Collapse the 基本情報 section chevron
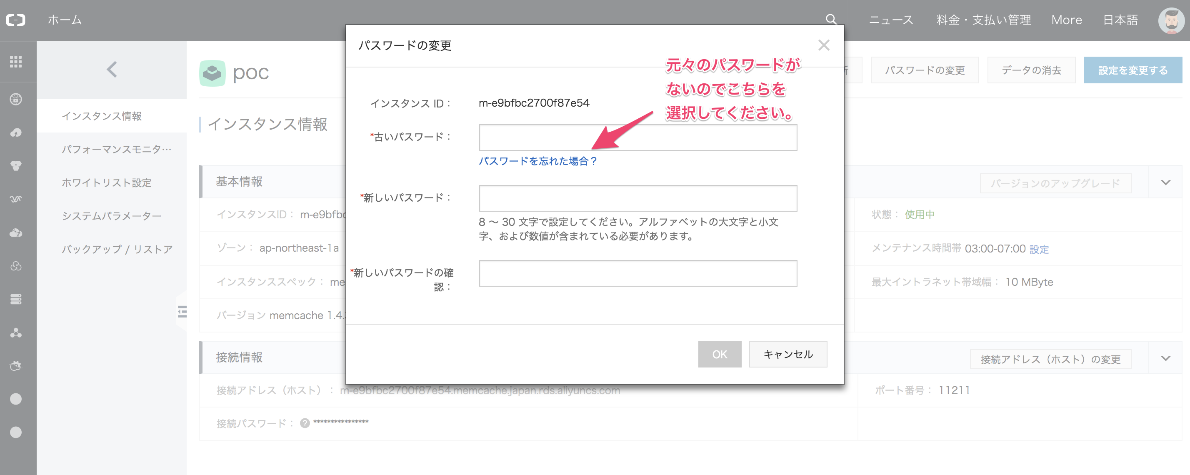The height and width of the screenshot is (475, 1190). coord(1165,182)
